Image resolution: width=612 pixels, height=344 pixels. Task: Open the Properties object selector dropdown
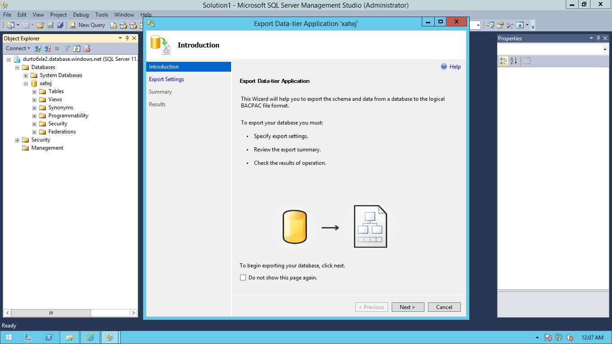coord(605,49)
